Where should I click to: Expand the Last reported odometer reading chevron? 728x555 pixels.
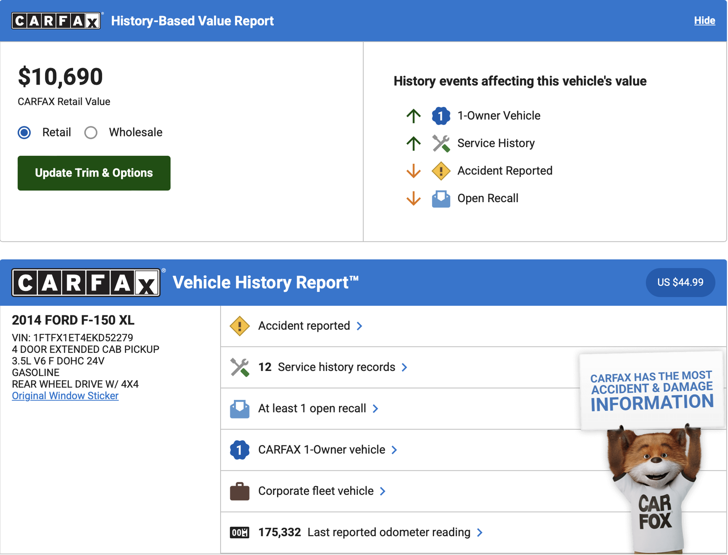click(480, 533)
